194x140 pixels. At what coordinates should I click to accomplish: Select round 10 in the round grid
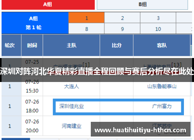[158, 29]
